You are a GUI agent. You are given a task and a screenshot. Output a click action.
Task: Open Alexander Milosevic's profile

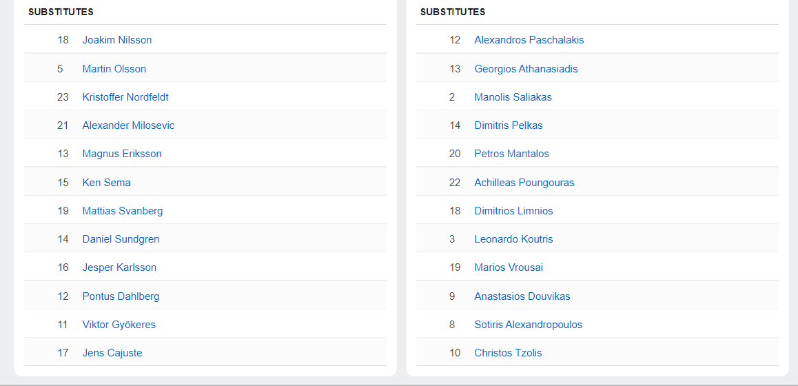[128, 125]
